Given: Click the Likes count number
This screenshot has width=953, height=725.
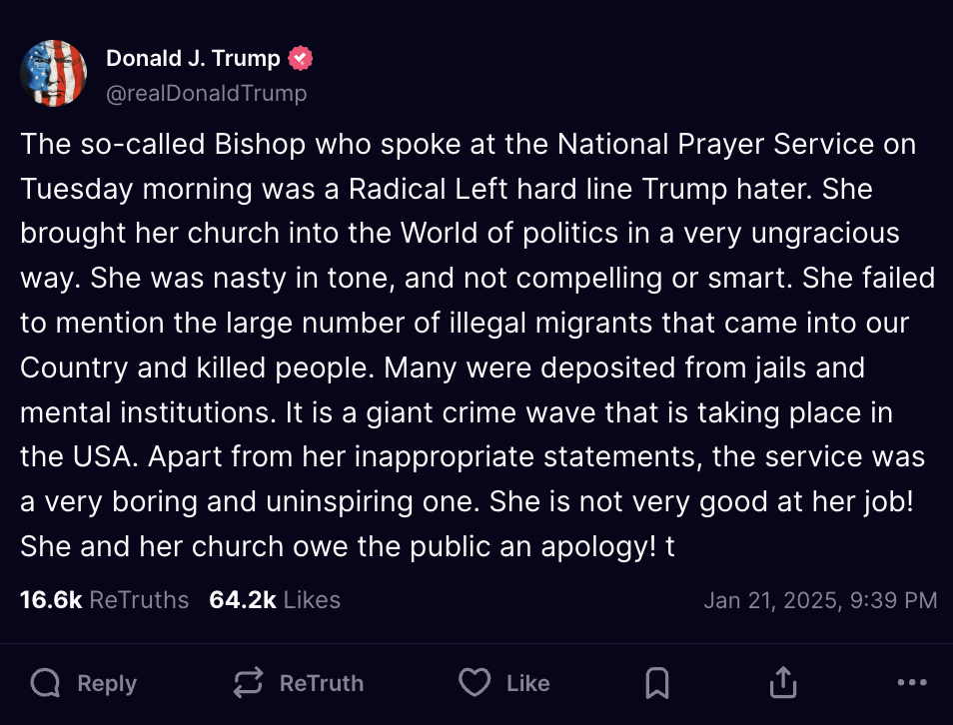Looking at the screenshot, I should [x=243, y=600].
